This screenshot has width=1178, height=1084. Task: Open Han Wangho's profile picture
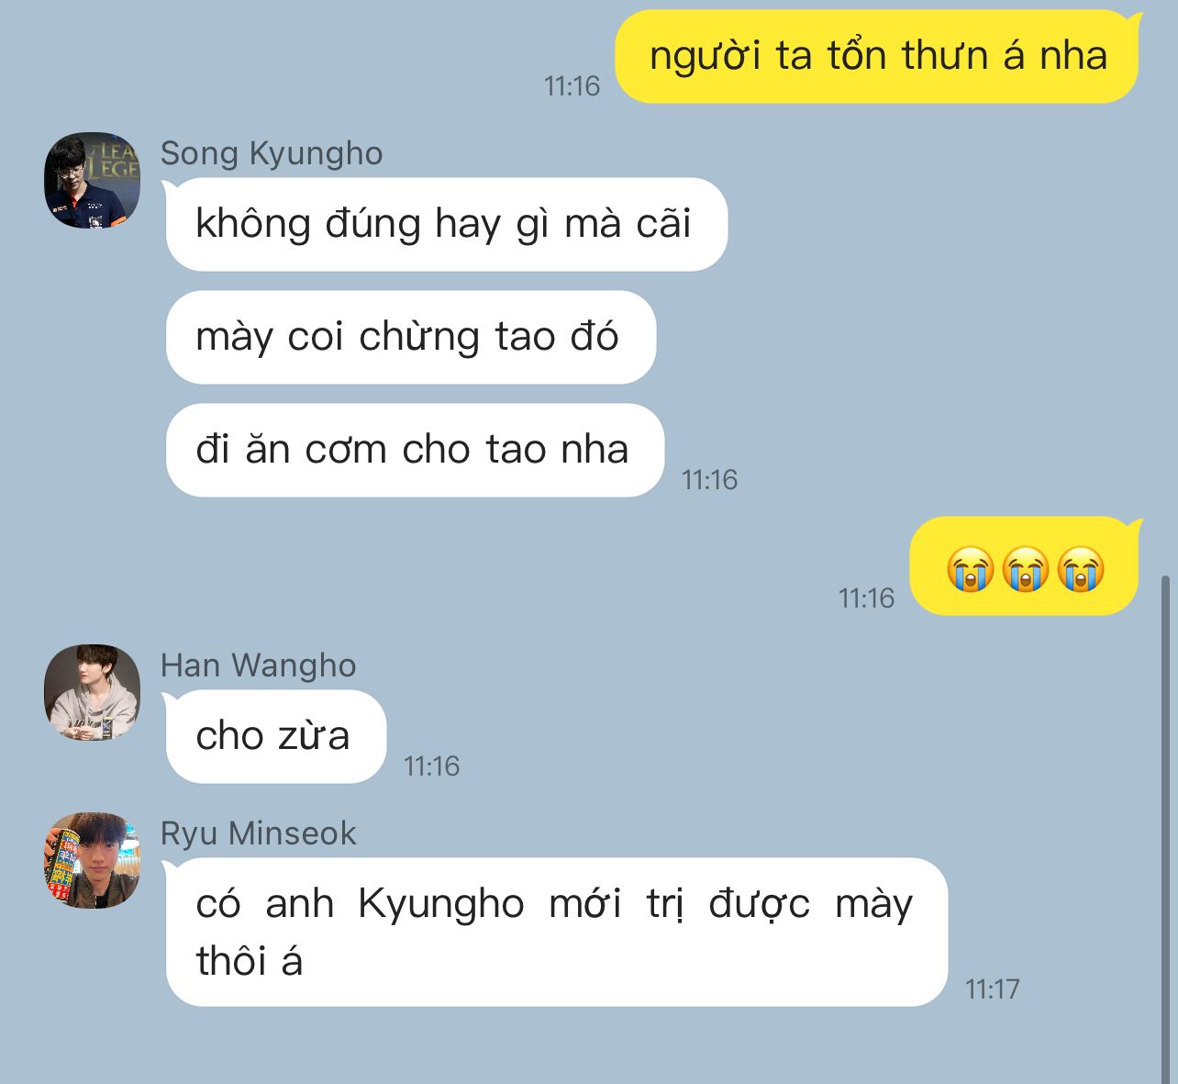click(93, 692)
